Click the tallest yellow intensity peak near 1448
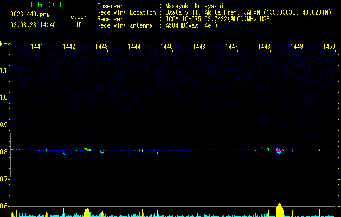Viewport: 341px width, 217px height. (279, 208)
